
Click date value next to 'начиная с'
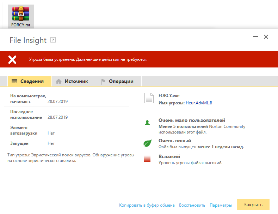58,102
